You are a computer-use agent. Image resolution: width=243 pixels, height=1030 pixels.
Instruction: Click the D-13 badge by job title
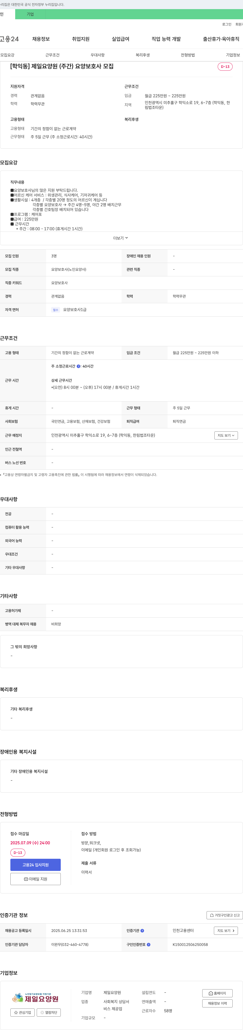pyautogui.click(x=225, y=67)
